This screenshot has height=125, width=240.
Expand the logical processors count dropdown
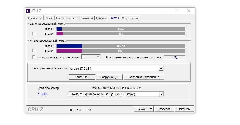(98, 57)
